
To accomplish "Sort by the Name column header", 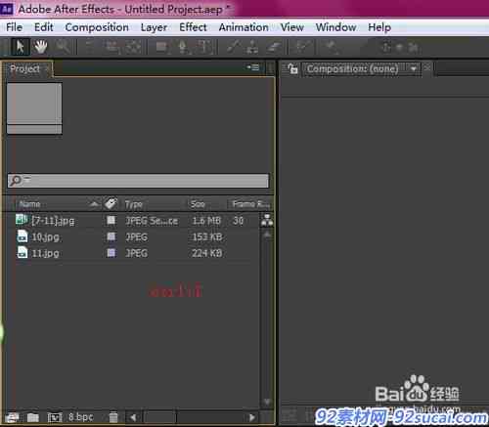I will tap(29, 204).
